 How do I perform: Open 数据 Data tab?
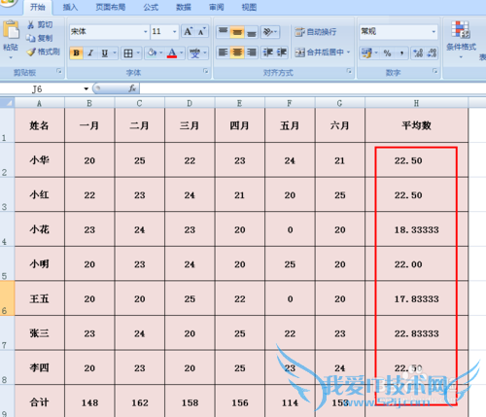click(184, 7)
